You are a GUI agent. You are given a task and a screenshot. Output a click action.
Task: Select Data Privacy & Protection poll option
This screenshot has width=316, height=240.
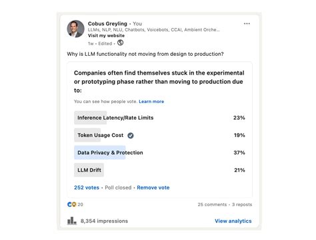tap(159, 152)
